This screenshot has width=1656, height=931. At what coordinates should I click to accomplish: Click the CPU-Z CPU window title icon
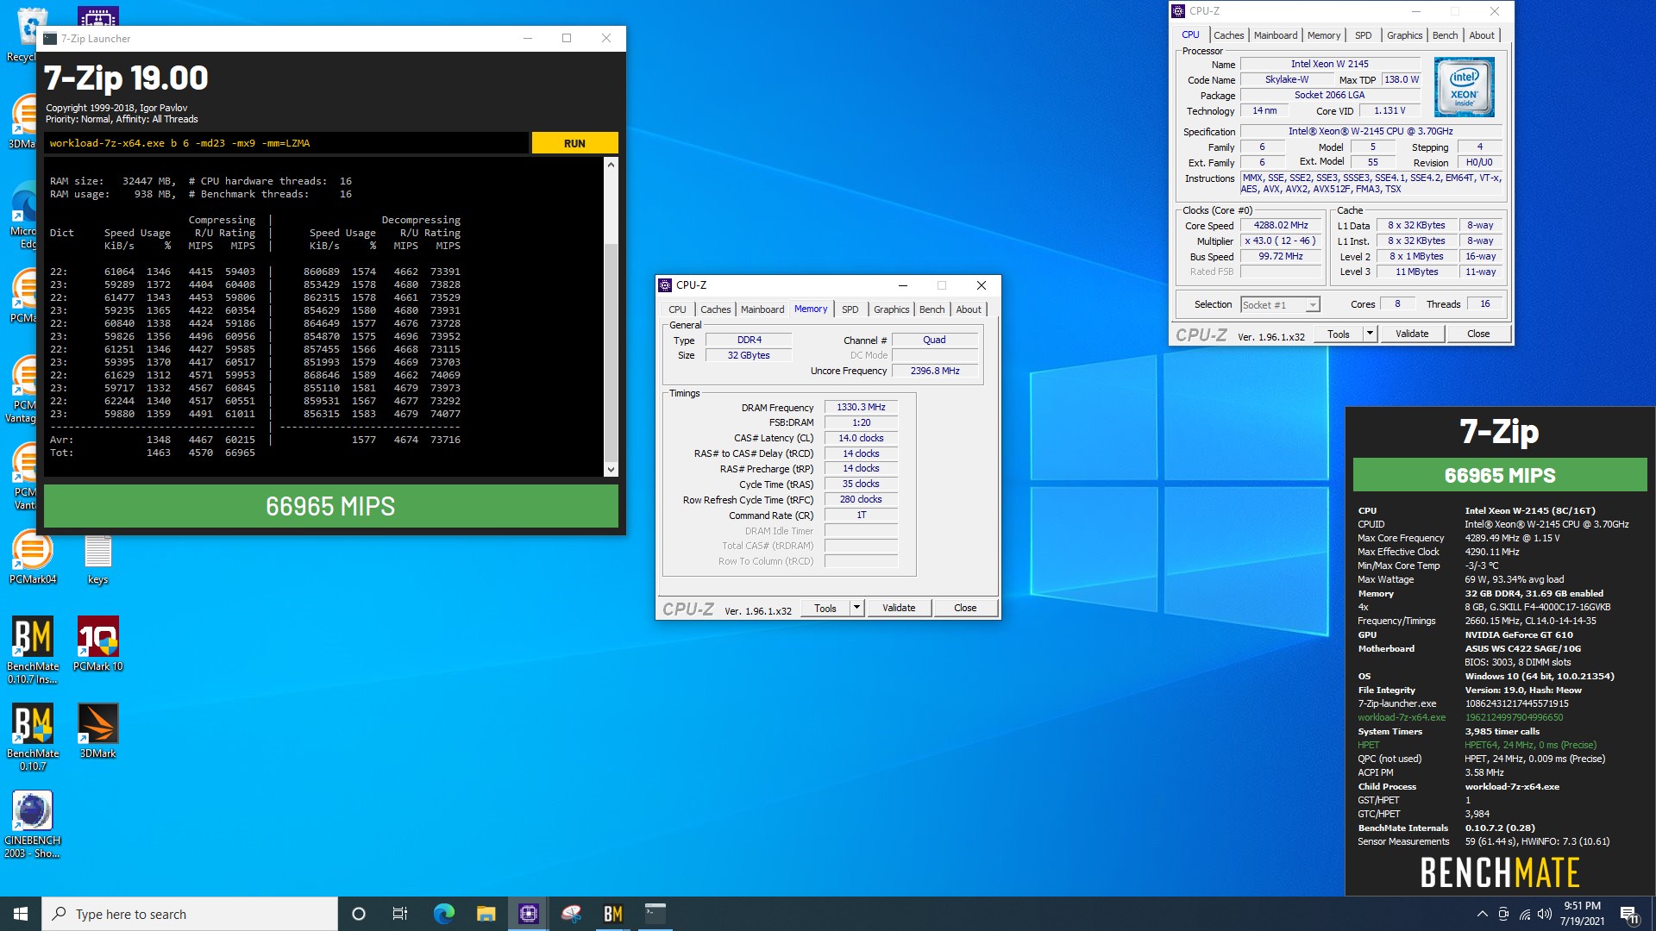[1178, 11]
